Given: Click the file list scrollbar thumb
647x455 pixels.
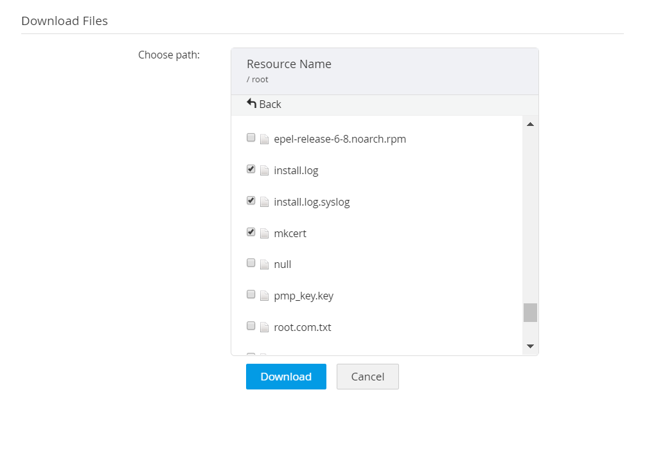Looking at the screenshot, I should point(530,312).
